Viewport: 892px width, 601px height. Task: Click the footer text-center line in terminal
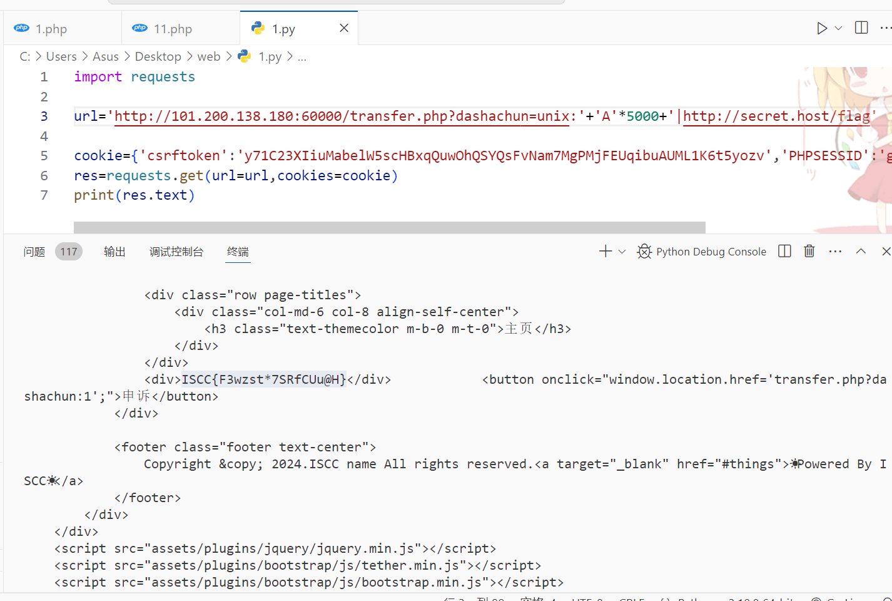point(245,447)
